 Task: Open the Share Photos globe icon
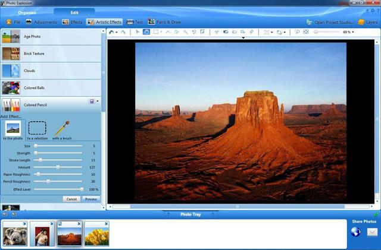coord(356,232)
